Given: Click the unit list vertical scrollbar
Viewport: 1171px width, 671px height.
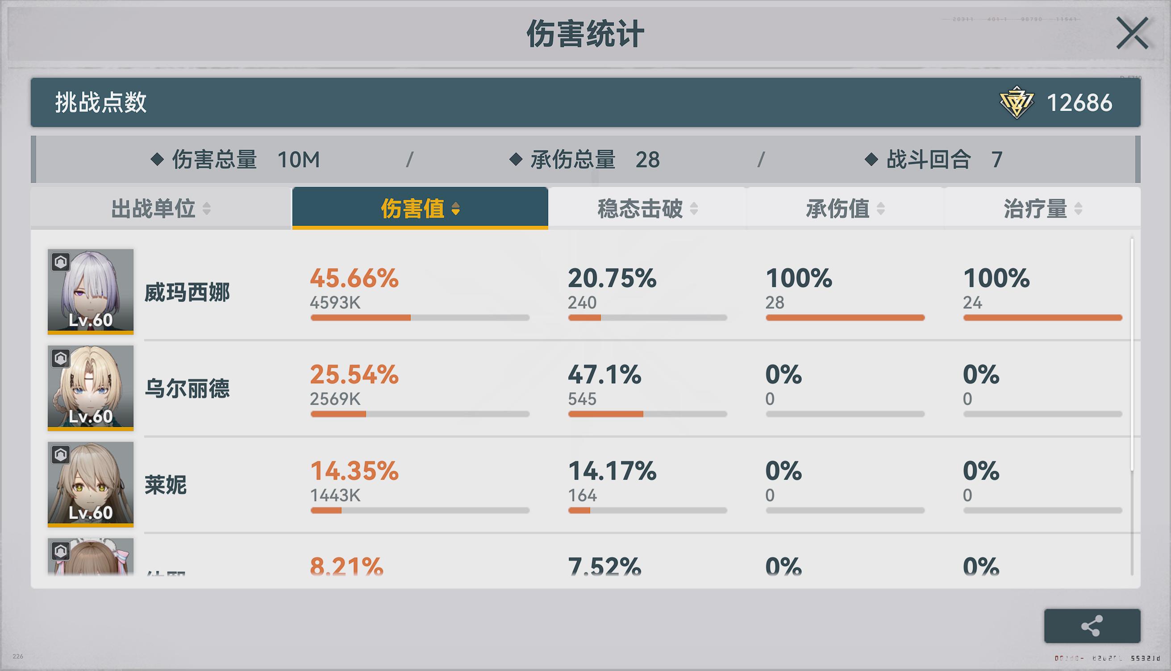Looking at the screenshot, I should coord(1132,355).
